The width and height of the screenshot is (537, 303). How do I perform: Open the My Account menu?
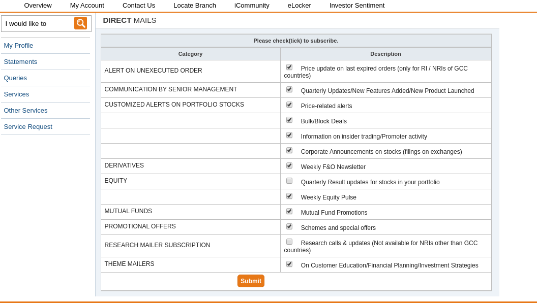click(x=87, y=6)
